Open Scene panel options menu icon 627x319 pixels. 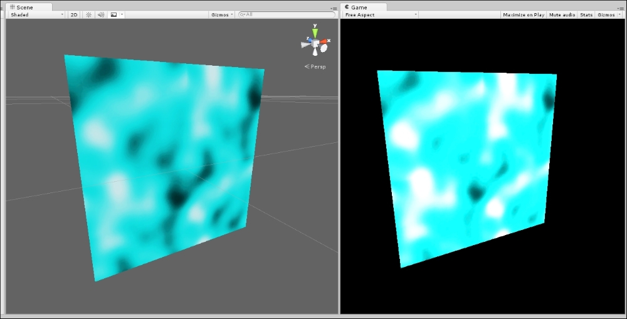click(x=334, y=8)
